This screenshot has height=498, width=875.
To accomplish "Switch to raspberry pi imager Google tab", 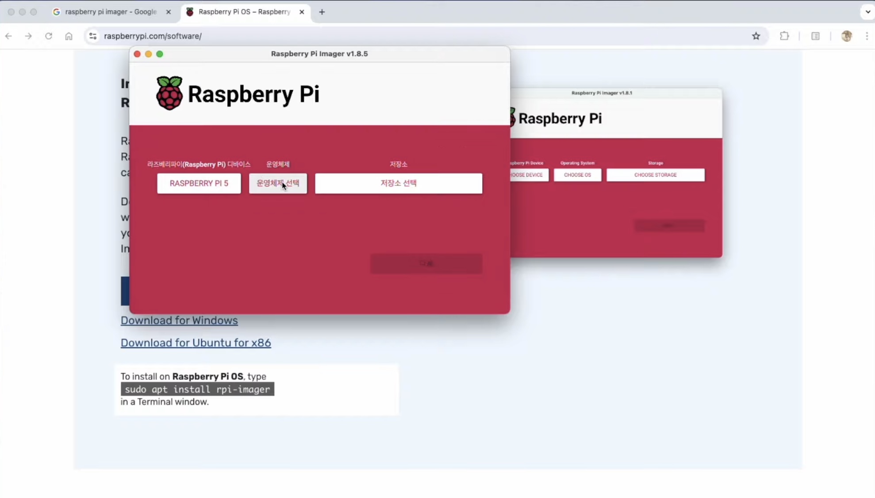I will pyautogui.click(x=111, y=12).
